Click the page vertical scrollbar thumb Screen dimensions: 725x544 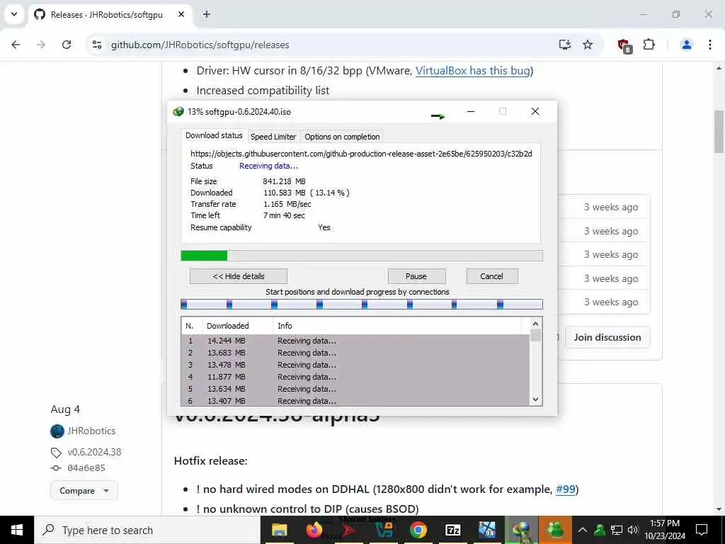(719, 131)
